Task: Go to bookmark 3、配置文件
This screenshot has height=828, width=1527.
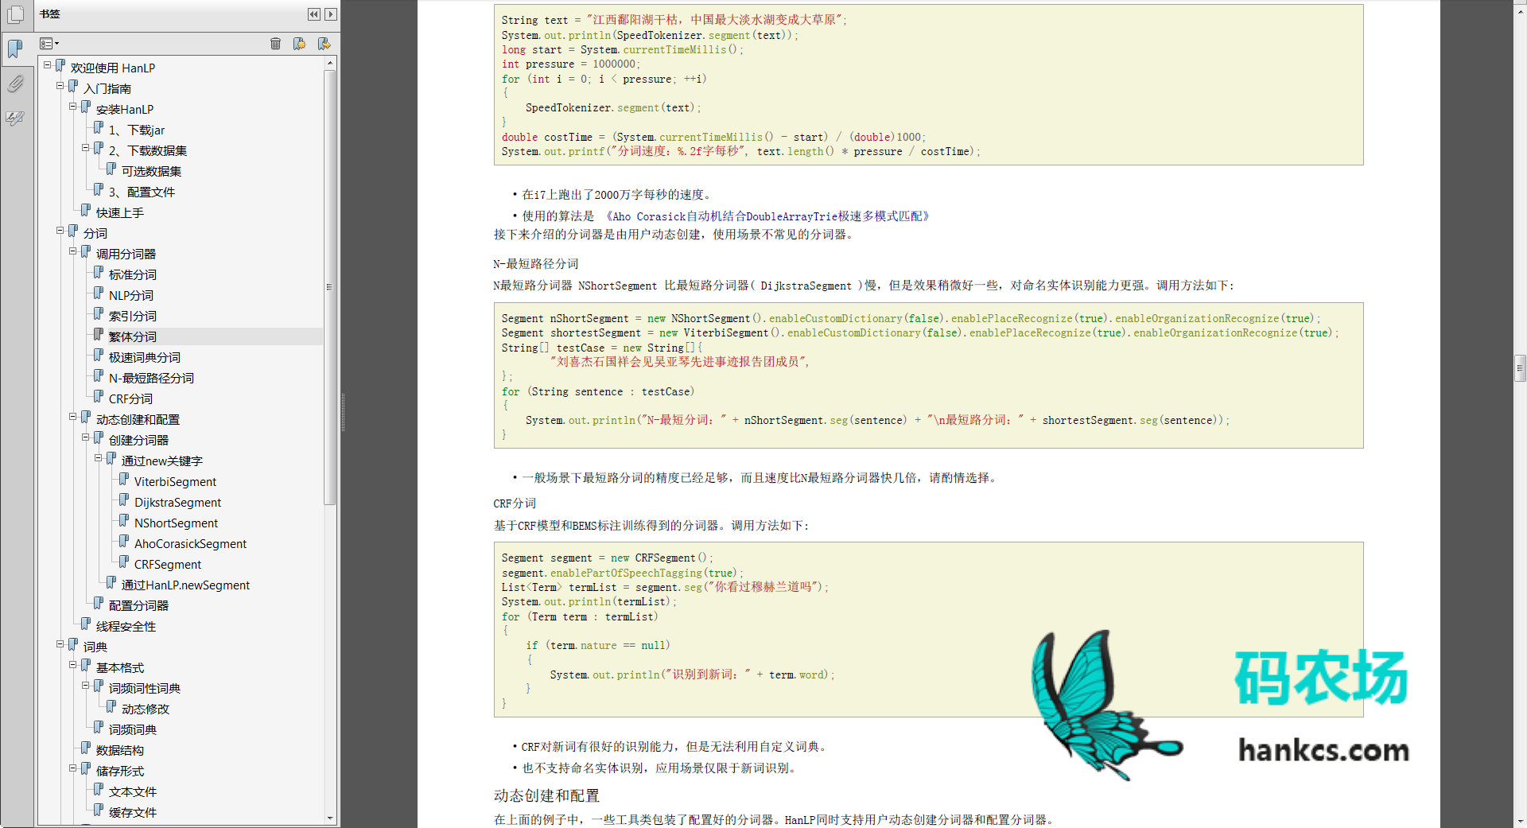Action: (142, 192)
